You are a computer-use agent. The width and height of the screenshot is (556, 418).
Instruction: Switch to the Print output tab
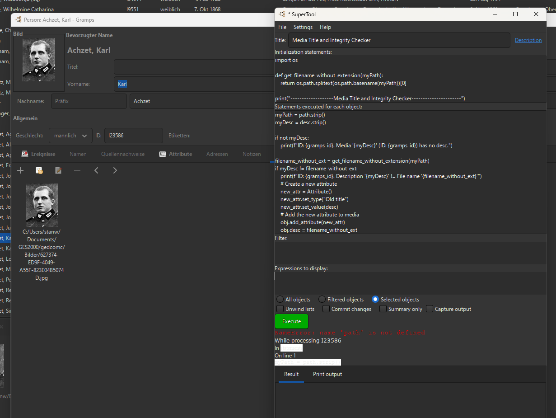tap(327, 374)
